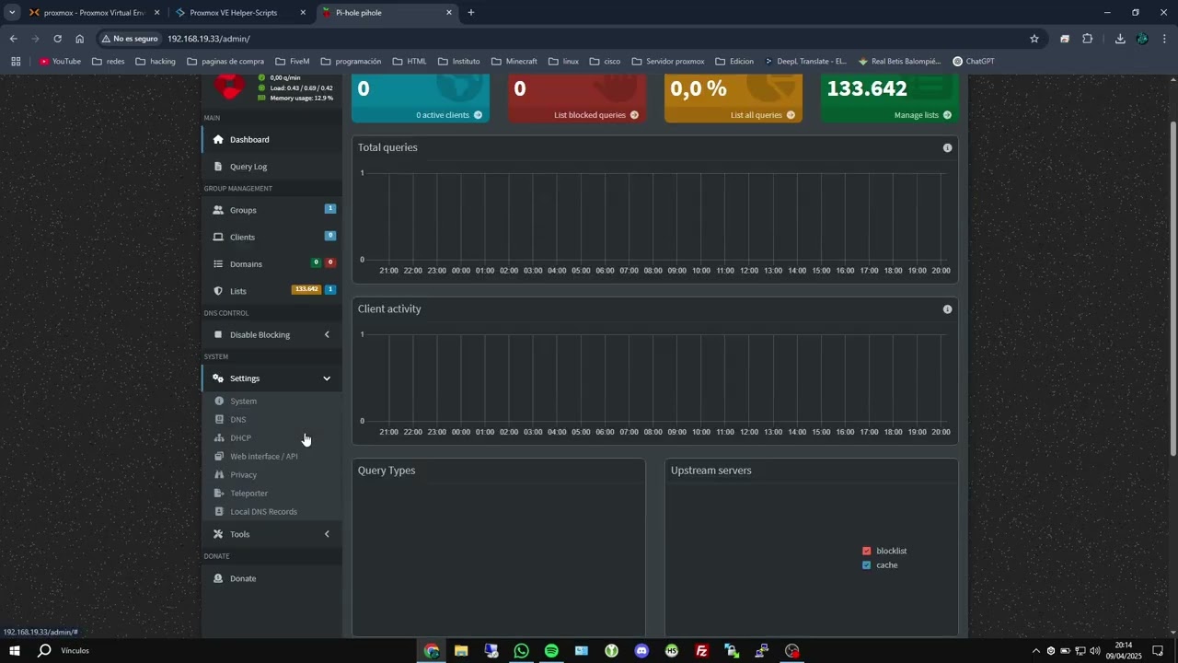Toggle the cache legend entry
The image size is (1178, 663).
click(880, 565)
